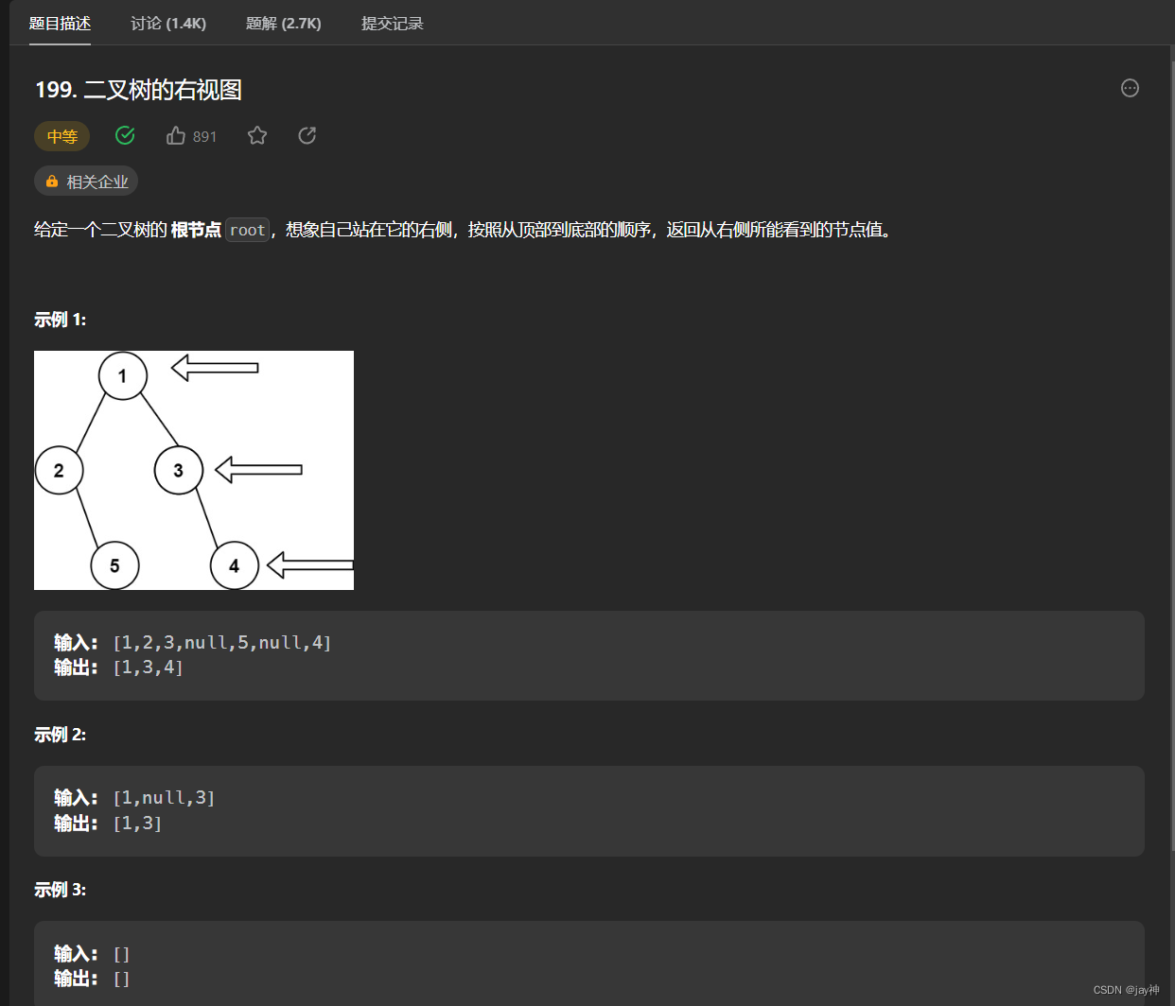Click the orange lock icon on 相关企业

(x=53, y=181)
